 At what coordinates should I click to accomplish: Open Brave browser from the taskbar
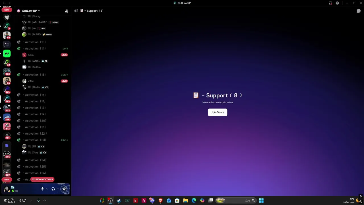point(160,200)
